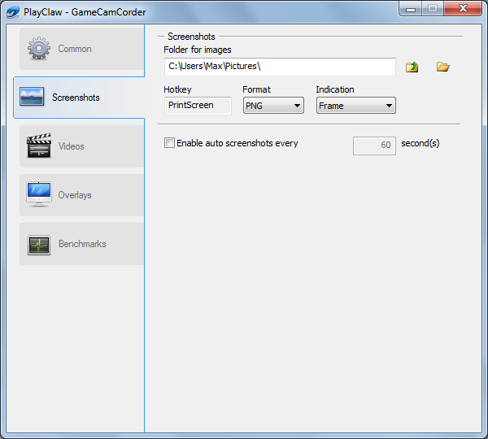Click the 60 seconds interval field
The height and width of the screenshot is (439, 488).
(374, 146)
